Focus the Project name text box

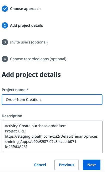[x=52, y=100]
